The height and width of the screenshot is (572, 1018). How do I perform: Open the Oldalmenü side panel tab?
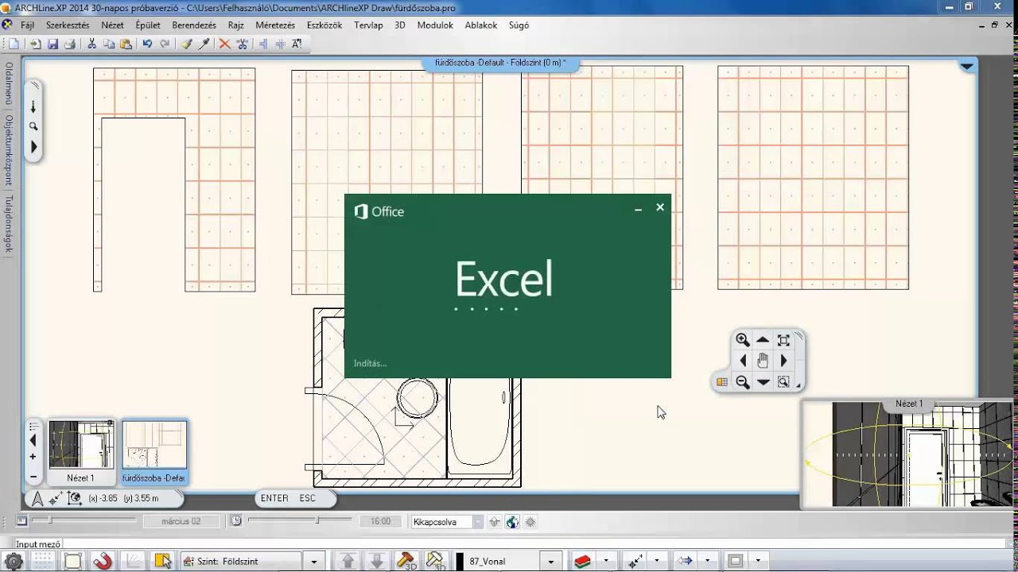pos(9,83)
